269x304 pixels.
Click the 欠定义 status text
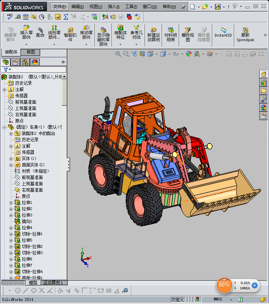(177, 299)
